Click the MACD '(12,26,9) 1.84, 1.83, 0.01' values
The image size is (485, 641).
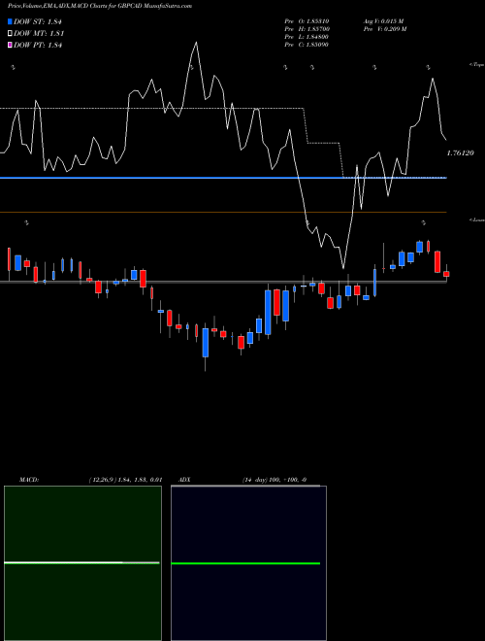pos(125,480)
